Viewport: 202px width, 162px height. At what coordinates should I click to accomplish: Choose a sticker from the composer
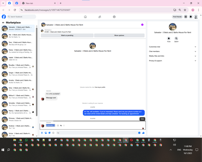(50, 133)
